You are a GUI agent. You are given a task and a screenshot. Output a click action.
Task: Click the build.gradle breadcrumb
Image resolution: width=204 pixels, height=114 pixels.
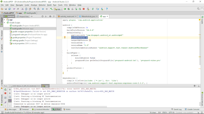coord(30,13)
